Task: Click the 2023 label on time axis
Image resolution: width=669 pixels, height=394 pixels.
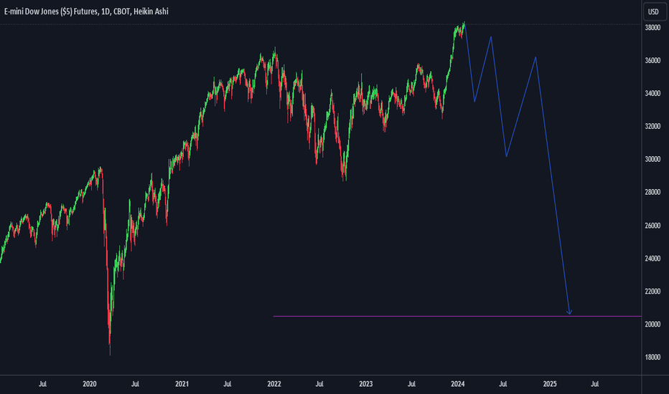Action: (x=365, y=384)
